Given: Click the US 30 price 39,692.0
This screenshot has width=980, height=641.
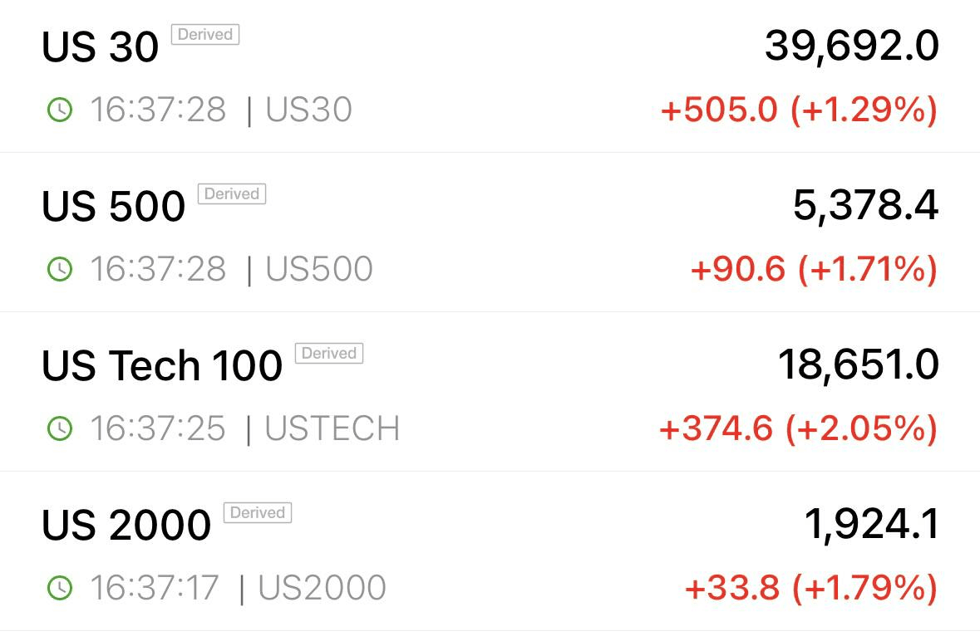Looking at the screenshot, I should coord(852,46).
